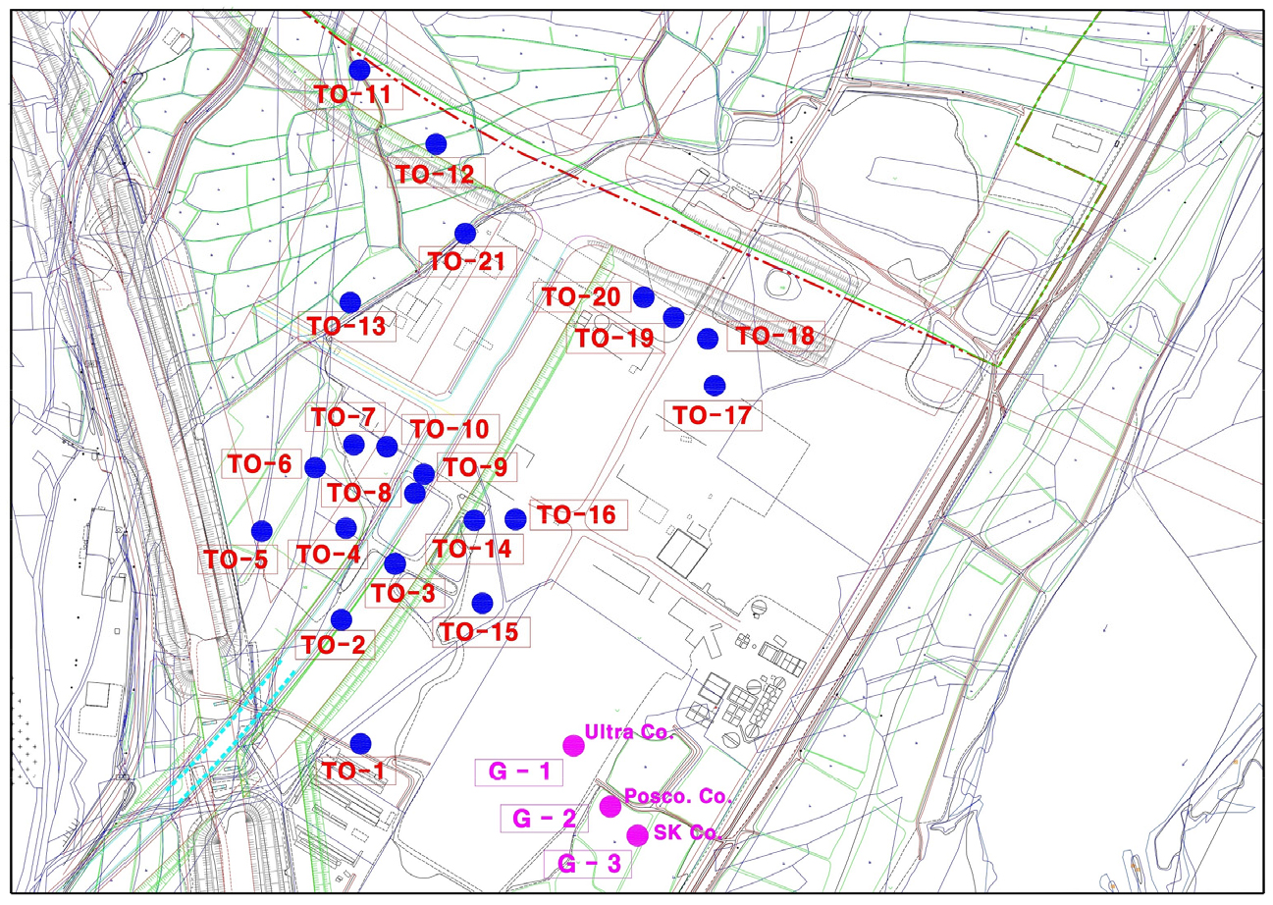Select the G - 1 label box
Image resolution: width=1273 pixels, height=905 pixels.
(518, 772)
